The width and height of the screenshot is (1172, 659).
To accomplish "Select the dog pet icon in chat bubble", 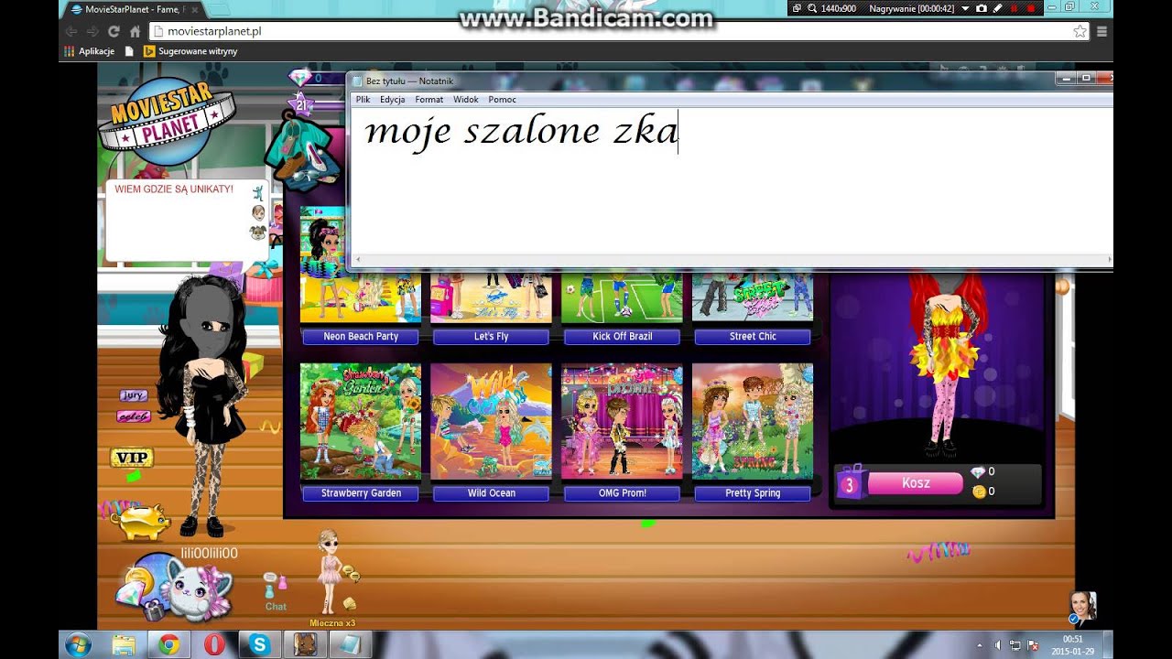I will pos(258,232).
